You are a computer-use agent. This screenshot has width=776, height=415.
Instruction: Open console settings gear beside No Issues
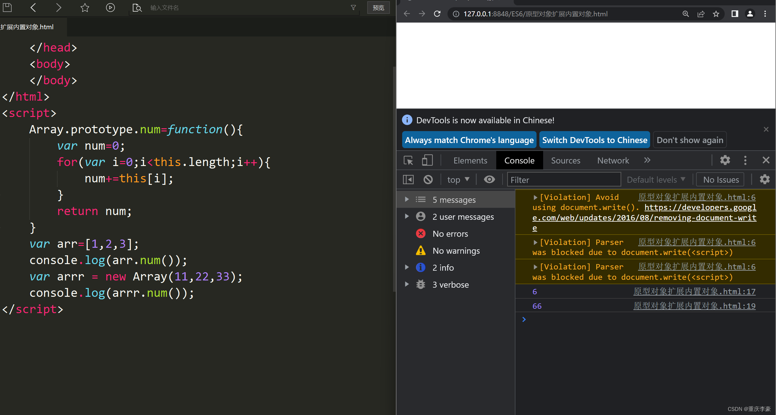pyautogui.click(x=765, y=180)
